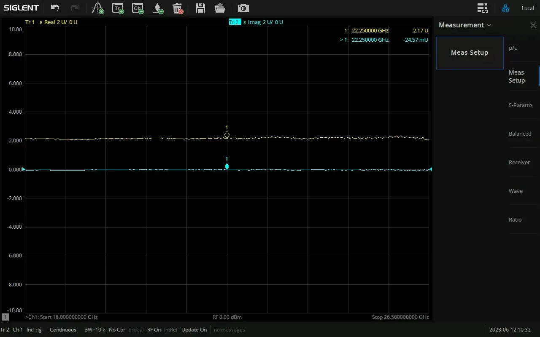540x337 pixels.
Task: Toggle RF On in status bar
Action: pyautogui.click(x=154, y=330)
